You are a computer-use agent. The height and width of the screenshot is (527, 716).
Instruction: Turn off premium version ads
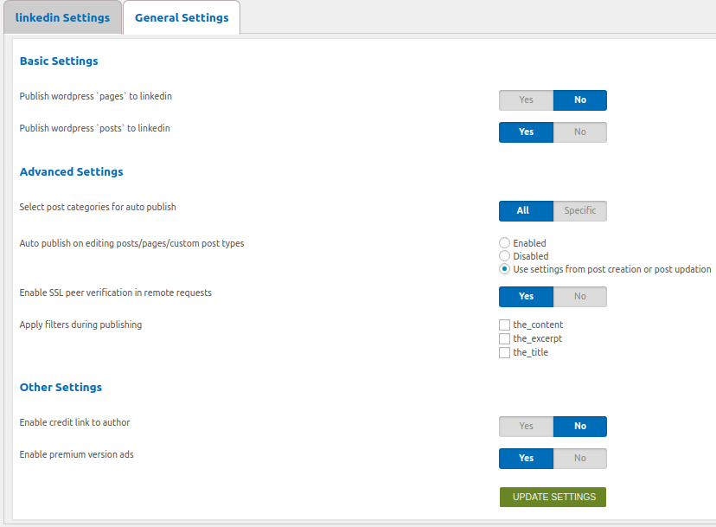tap(579, 458)
